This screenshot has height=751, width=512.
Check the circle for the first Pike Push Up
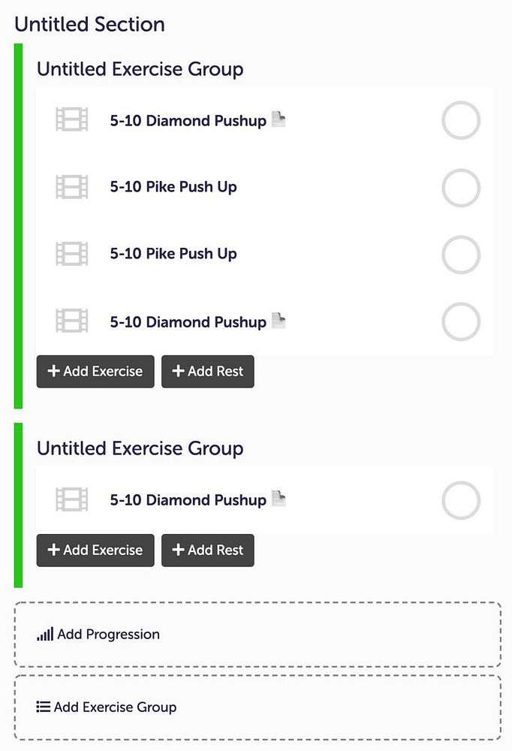point(460,188)
